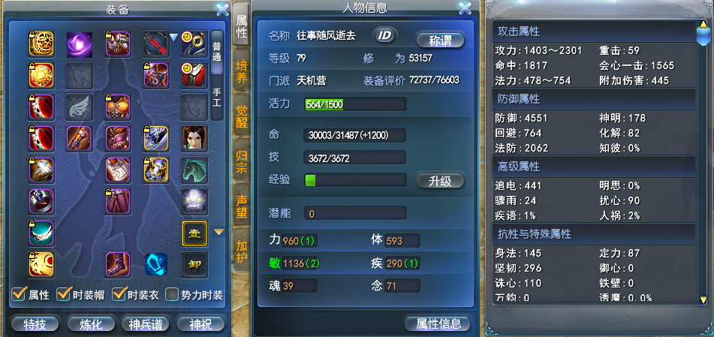This screenshot has width=714, height=337.
Task: Select the 壹 equipment set icon
Action: pos(194,233)
